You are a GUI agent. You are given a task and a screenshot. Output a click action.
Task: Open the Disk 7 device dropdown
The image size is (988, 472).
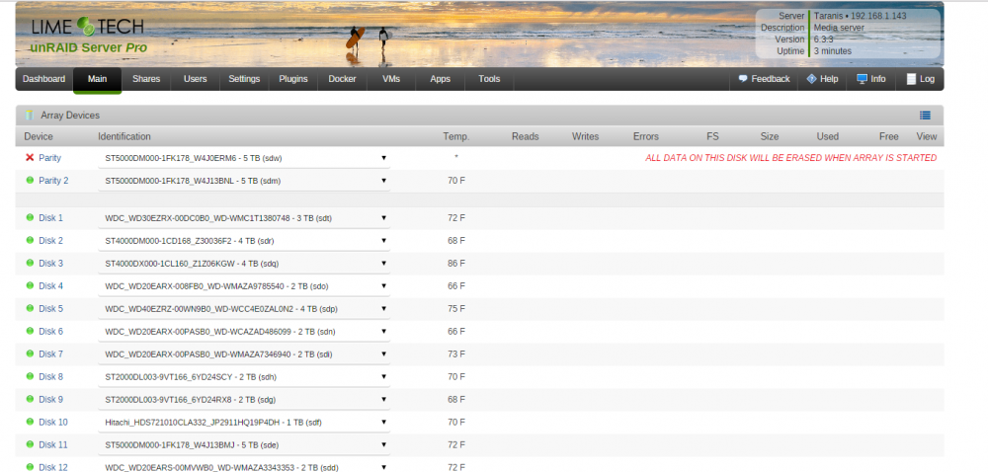244,354
